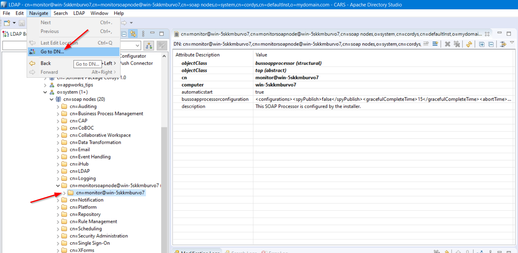Select cn=Security Administration entry

pos(99,236)
